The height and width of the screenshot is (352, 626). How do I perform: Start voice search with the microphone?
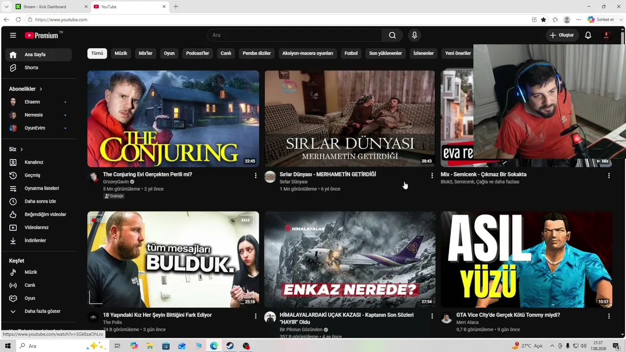414,35
